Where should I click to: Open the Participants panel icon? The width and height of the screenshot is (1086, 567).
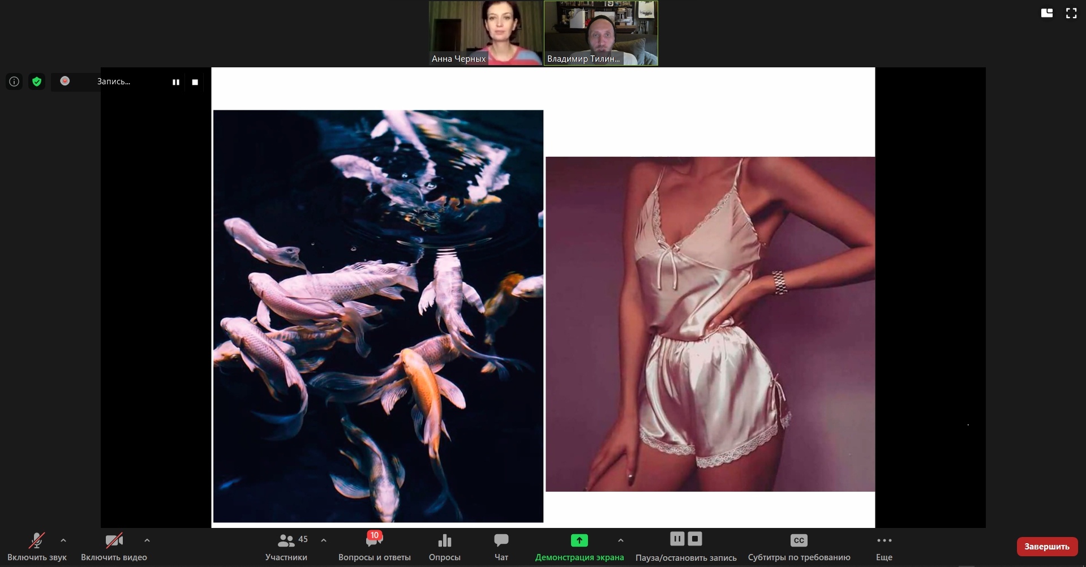click(x=286, y=541)
